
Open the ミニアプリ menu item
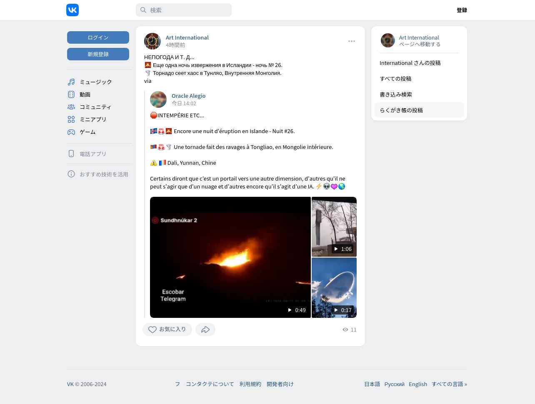(x=98, y=119)
